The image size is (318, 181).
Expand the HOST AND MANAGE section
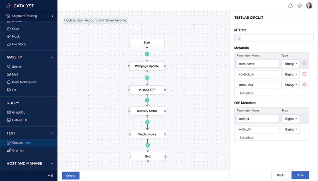pos(52,163)
